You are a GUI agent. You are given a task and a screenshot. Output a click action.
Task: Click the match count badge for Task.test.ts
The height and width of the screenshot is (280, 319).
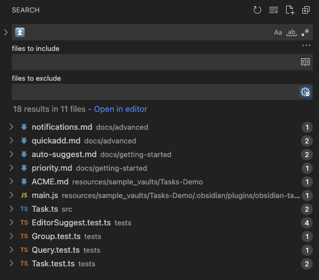307,264
